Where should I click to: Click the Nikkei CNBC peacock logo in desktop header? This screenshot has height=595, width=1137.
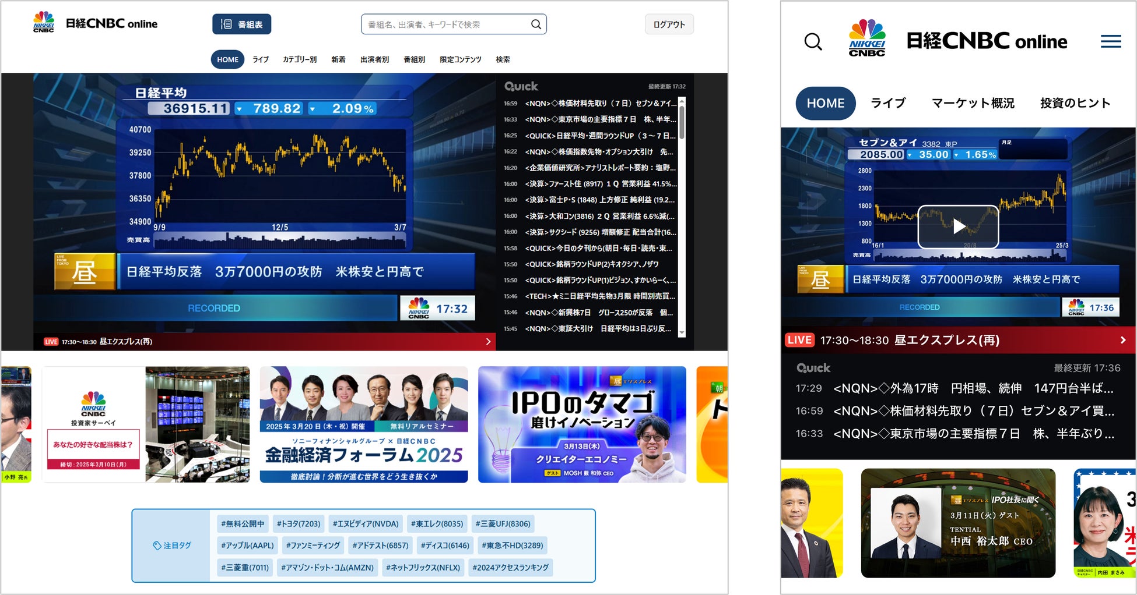coord(44,22)
